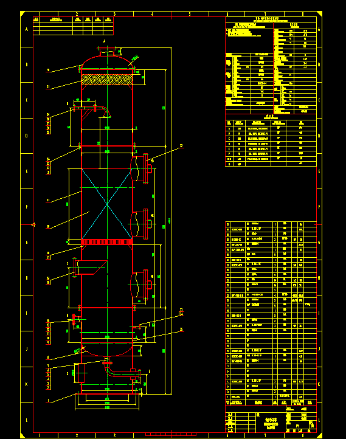
Task: Select the lowest manhole flange on the right shell
Action: click(x=145, y=285)
